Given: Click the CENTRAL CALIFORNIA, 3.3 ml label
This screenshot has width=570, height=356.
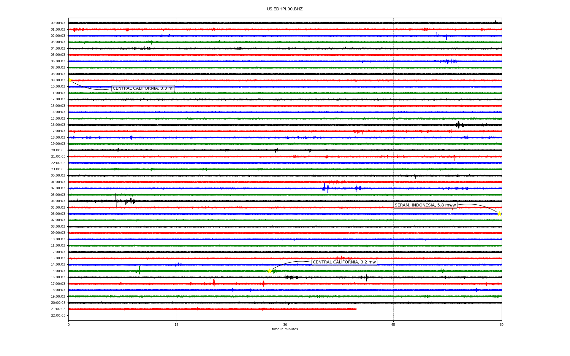Looking at the screenshot, I should pyautogui.click(x=143, y=88).
